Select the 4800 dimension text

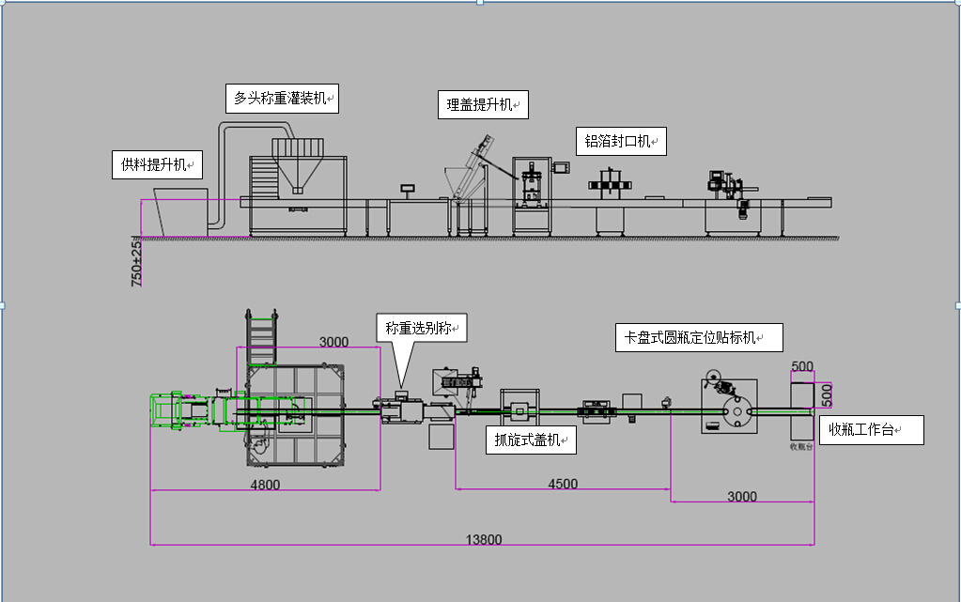tap(264, 485)
